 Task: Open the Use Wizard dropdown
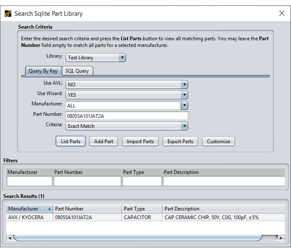click(127, 95)
